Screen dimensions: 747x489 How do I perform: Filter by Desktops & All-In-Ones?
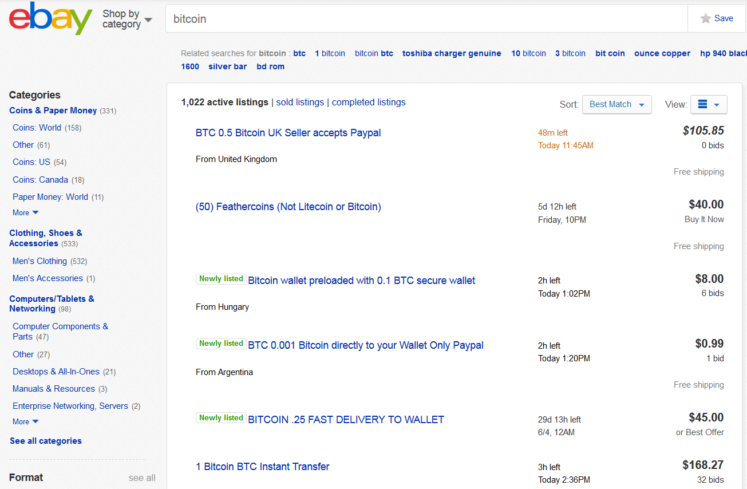[56, 372]
